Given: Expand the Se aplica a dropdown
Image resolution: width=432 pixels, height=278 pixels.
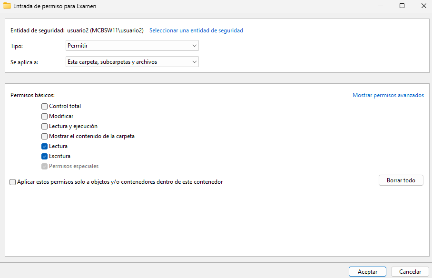Looking at the screenshot, I should point(132,62).
